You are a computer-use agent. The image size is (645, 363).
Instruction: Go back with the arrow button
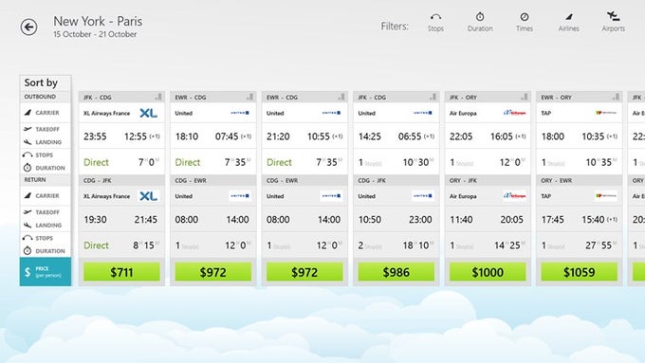28,27
